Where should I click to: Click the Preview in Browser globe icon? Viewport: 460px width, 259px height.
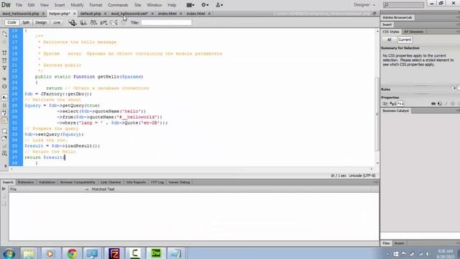pyautogui.click(x=83, y=22)
